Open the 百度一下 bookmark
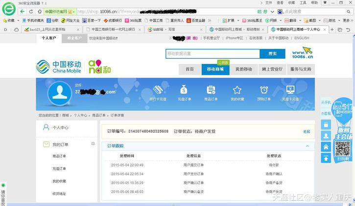Screen dimensions: 355x206 point(92,21)
